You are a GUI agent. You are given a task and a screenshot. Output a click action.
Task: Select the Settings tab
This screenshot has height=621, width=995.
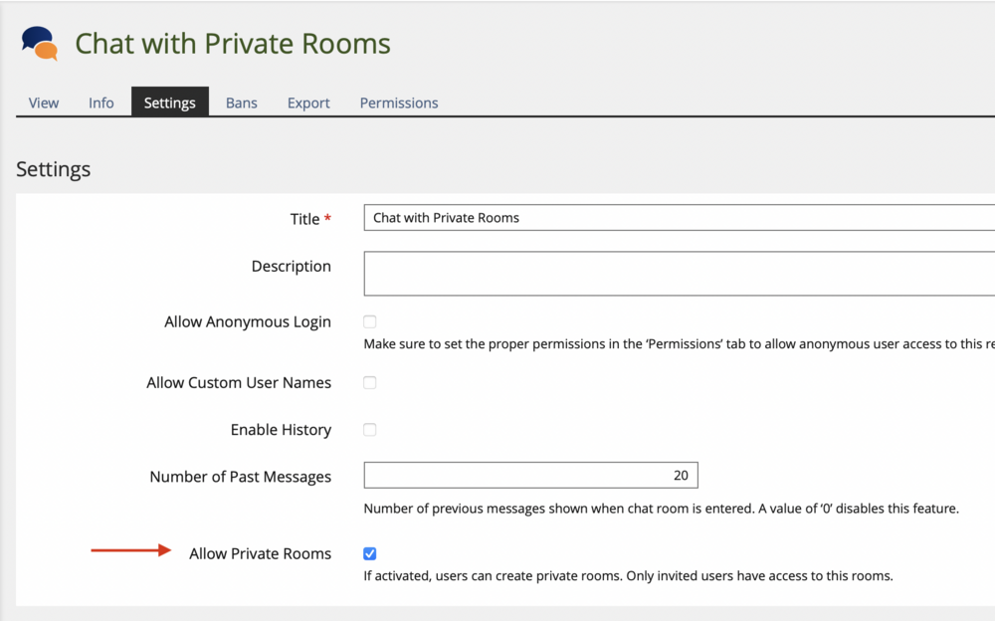pos(170,103)
